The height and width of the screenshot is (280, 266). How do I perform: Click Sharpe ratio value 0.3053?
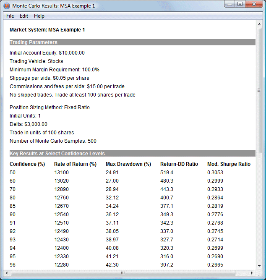tap(215, 173)
